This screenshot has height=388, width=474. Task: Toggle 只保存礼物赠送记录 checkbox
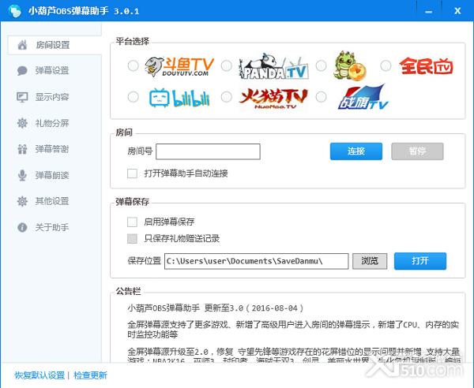click(x=132, y=239)
